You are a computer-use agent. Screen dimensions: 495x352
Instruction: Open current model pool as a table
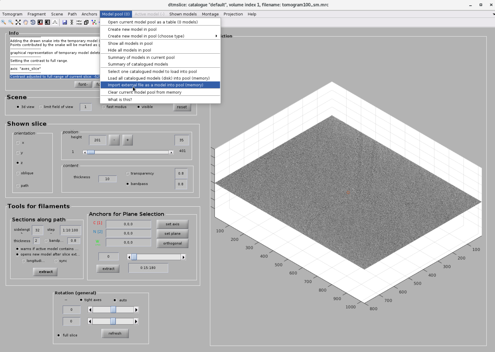[160, 22]
